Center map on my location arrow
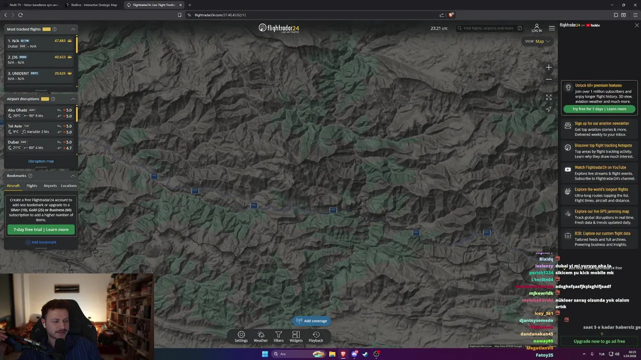Screen dimensions: 641x360 pyautogui.click(x=549, y=109)
